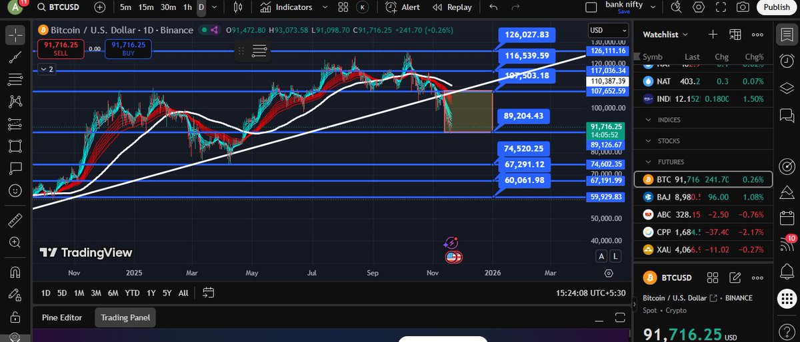Screen dimensions: 800x342
Task: Click the redo arrow
Action: tap(515, 7)
